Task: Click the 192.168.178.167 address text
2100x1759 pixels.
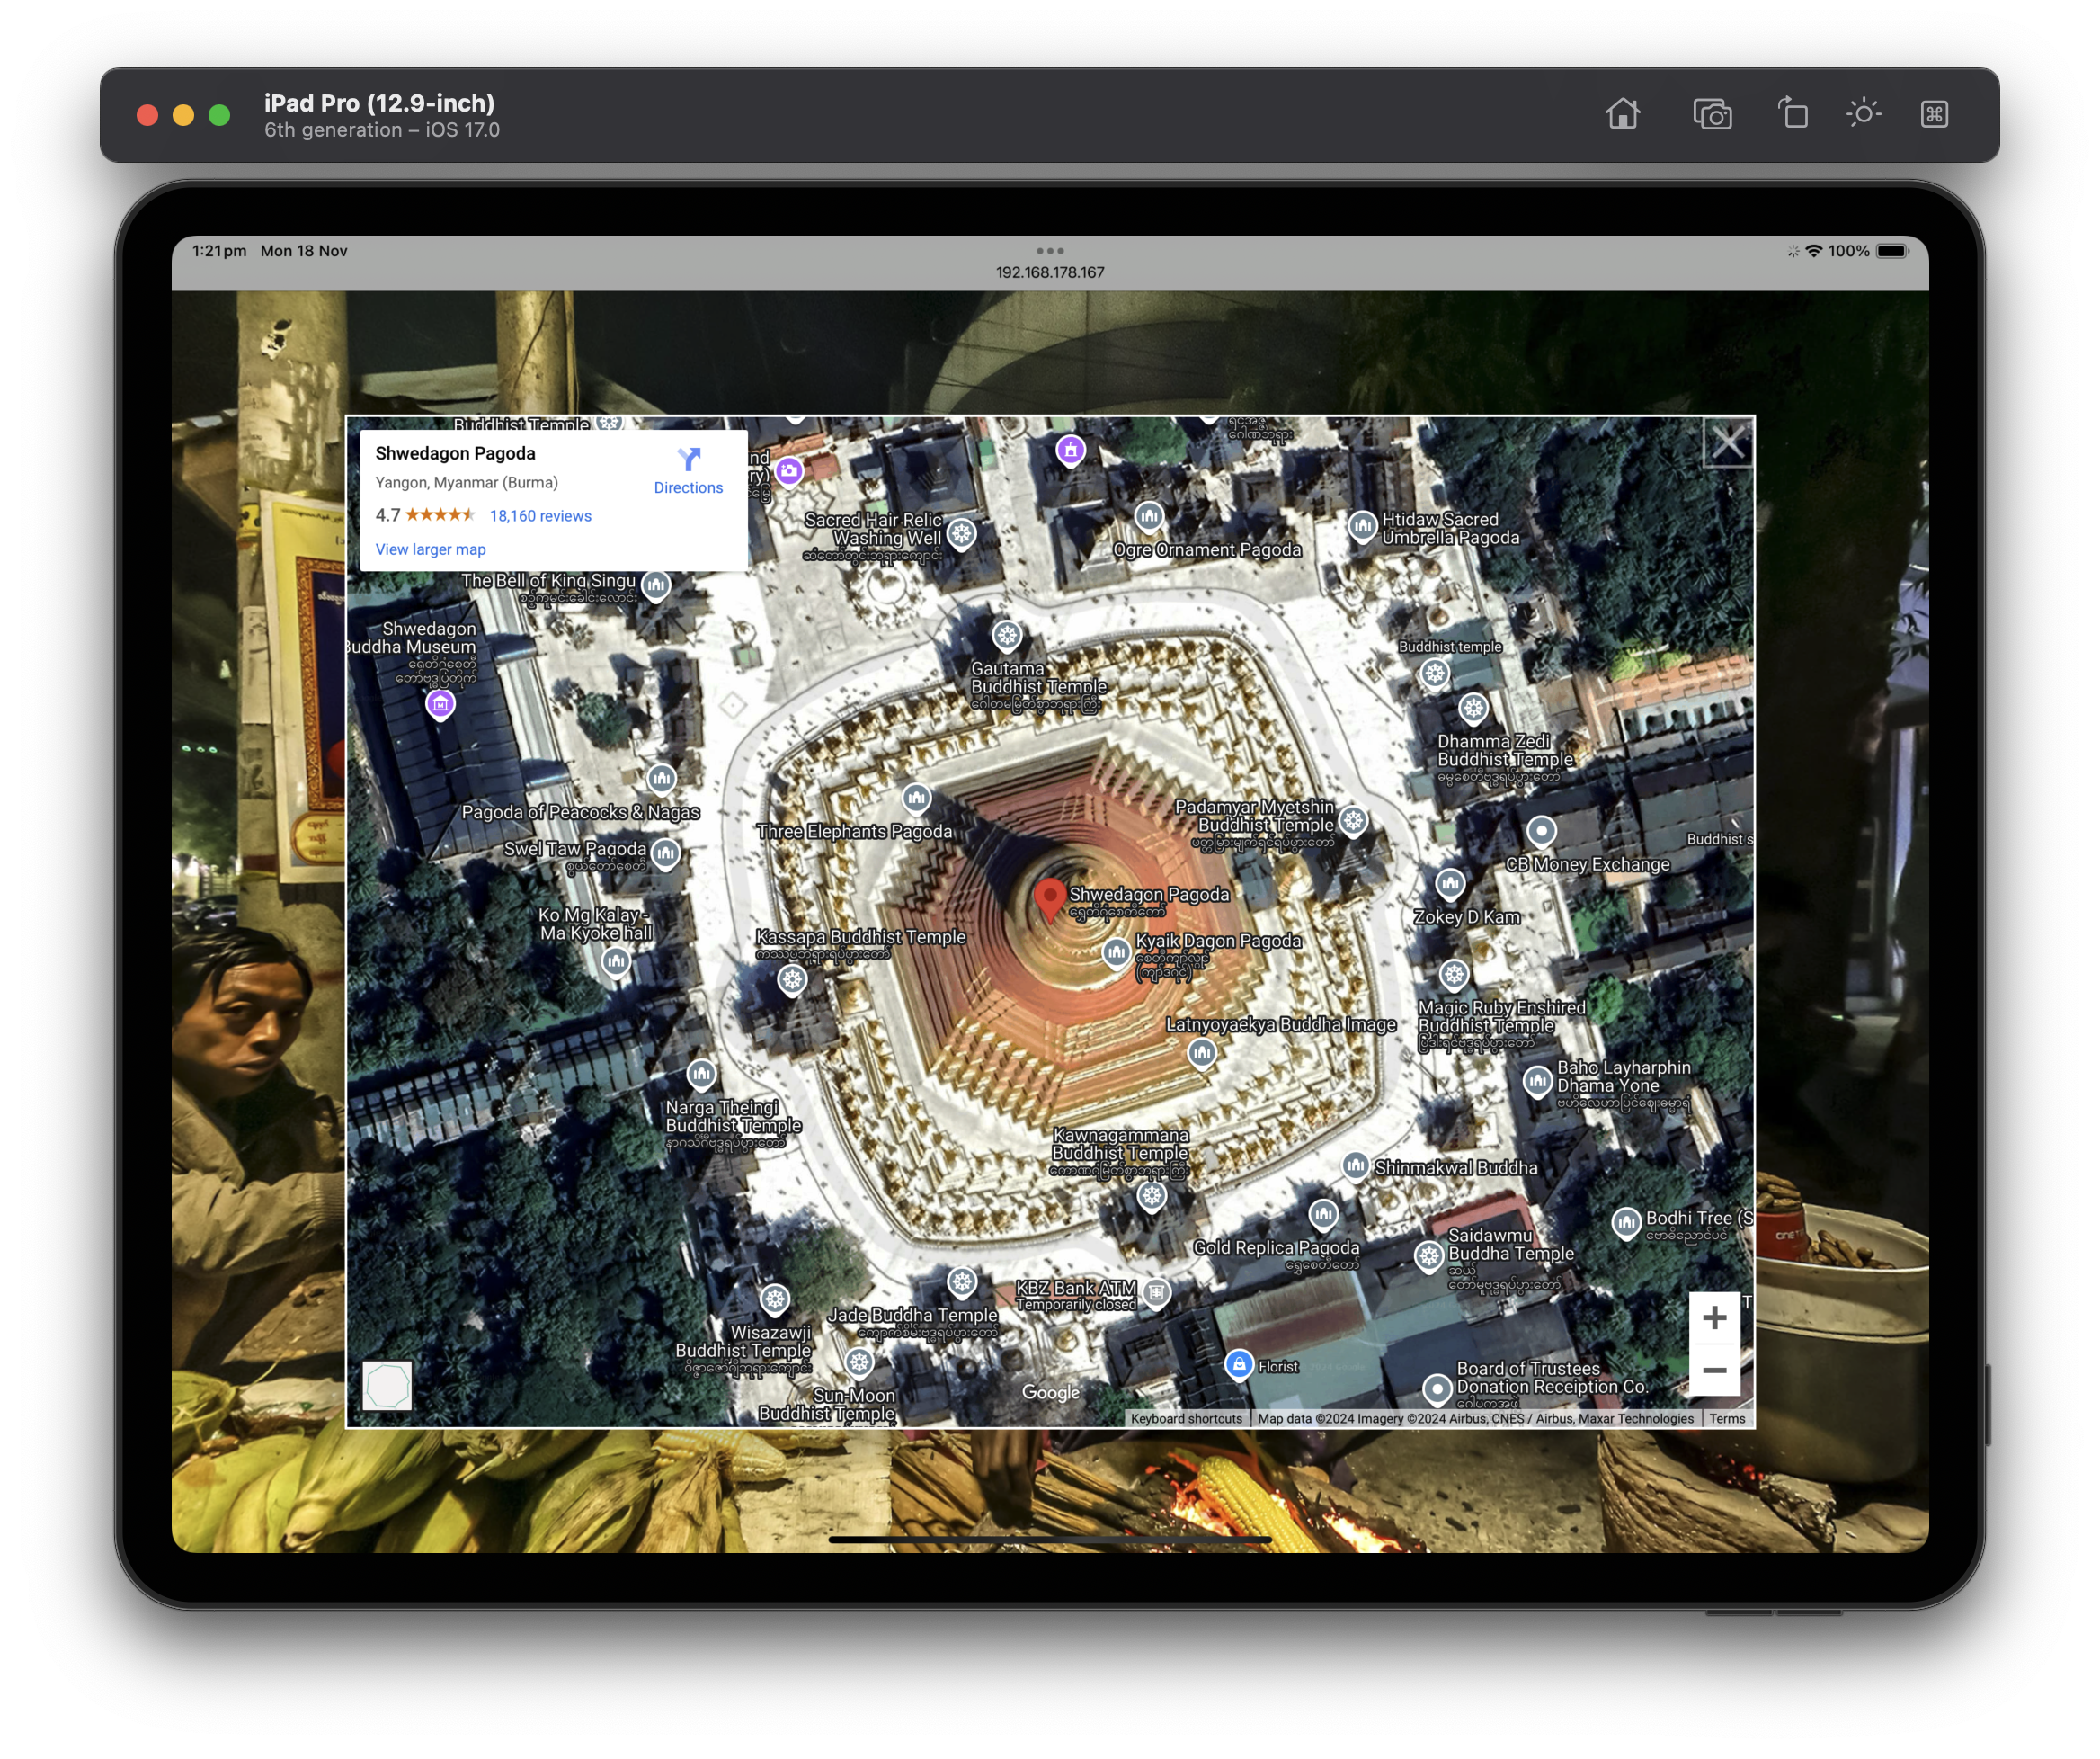Action: point(1050,272)
